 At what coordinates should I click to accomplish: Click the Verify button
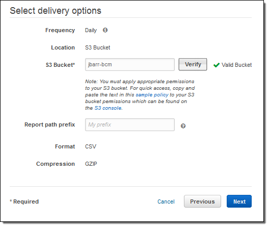click(x=193, y=64)
